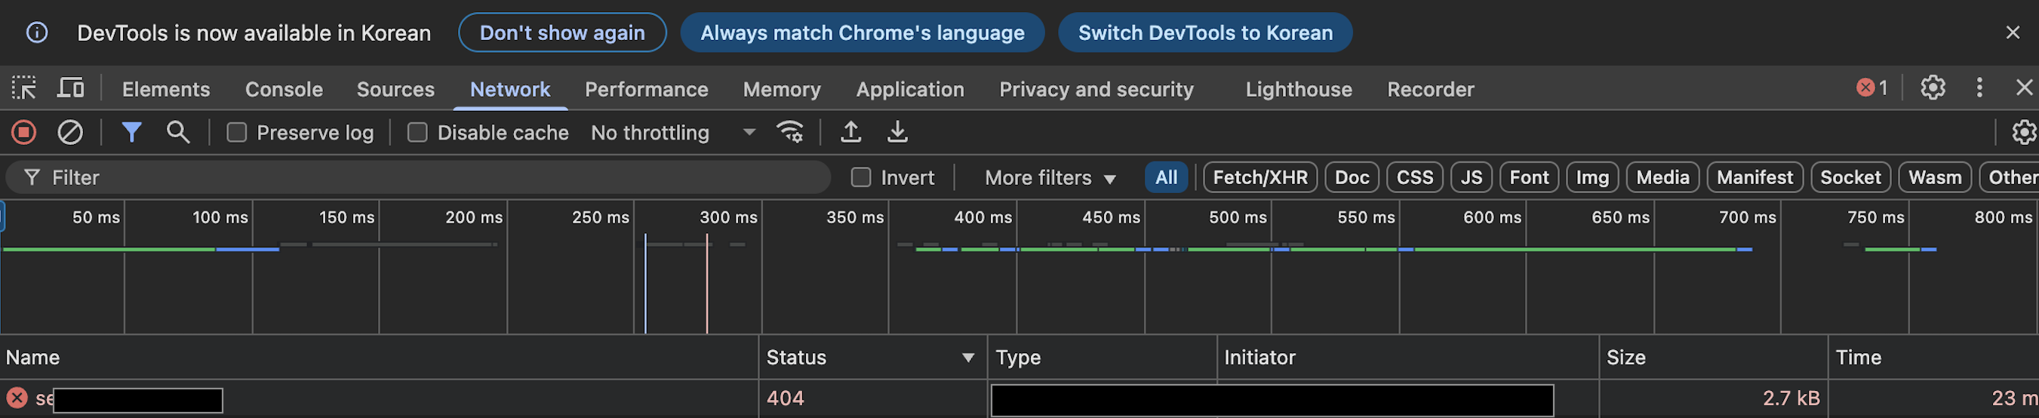The image size is (2039, 418).
Task: Expand More filters dropdown
Action: click(x=1050, y=177)
